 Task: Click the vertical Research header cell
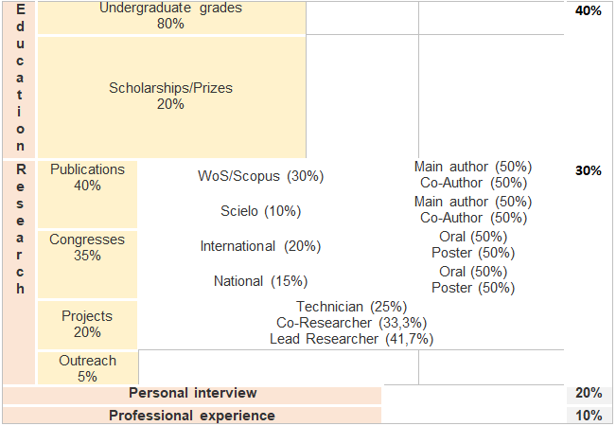pyautogui.click(x=19, y=273)
